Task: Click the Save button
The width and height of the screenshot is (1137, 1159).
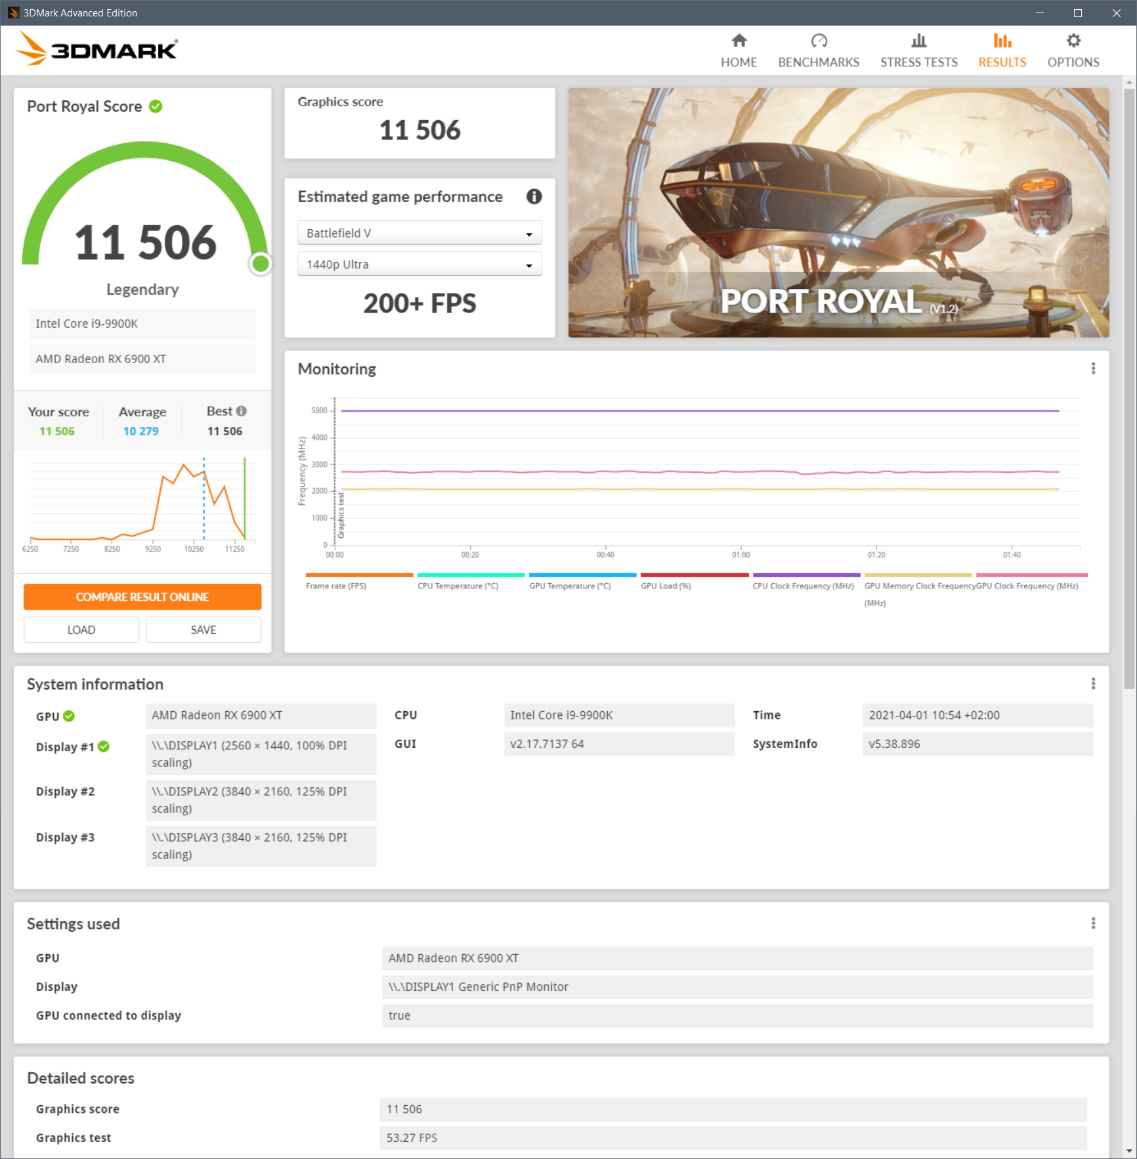Action: [204, 630]
